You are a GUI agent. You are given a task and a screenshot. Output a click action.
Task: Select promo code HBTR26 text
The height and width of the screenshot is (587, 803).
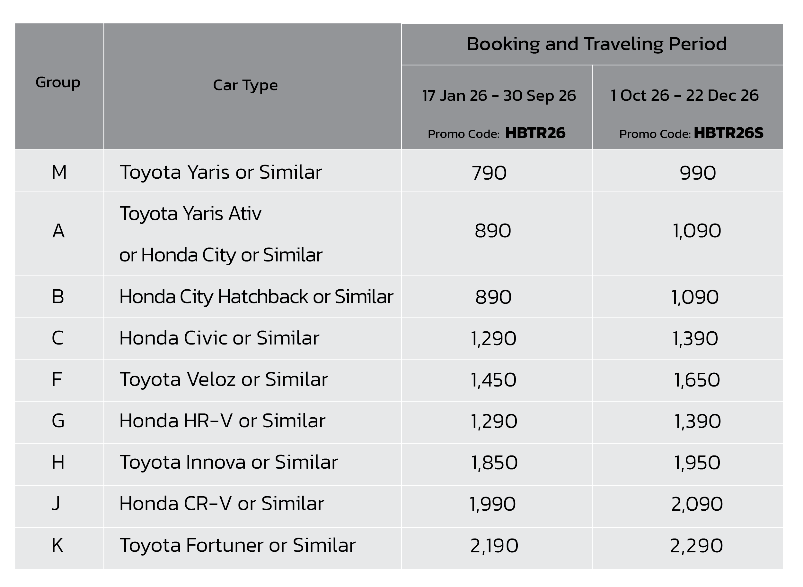(535, 133)
